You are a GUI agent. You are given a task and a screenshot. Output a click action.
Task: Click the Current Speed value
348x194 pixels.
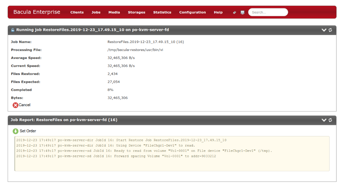point(121,66)
